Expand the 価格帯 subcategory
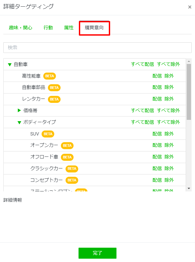This screenshot has height=262, width=195. coord(19,110)
